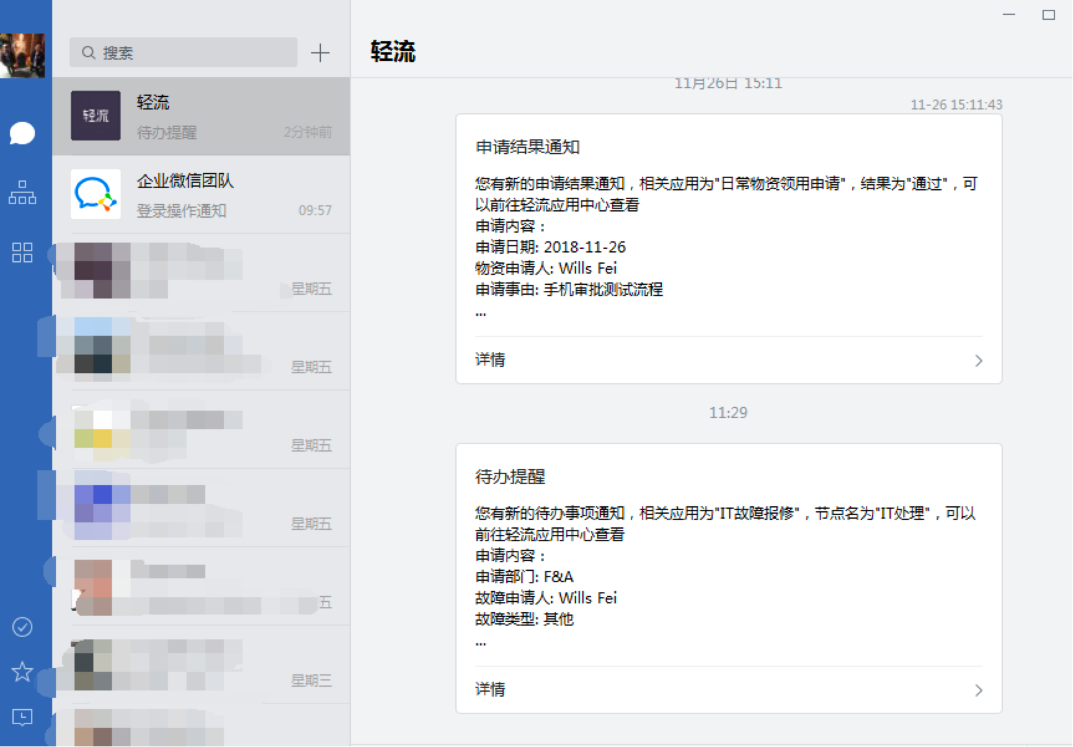
Task: Select the blurred conversation dated 星期三
Action: tap(202, 664)
